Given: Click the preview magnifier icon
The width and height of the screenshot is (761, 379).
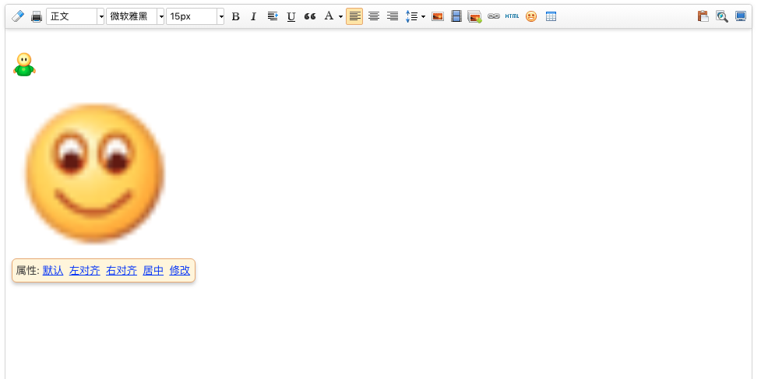Looking at the screenshot, I should coord(722,16).
